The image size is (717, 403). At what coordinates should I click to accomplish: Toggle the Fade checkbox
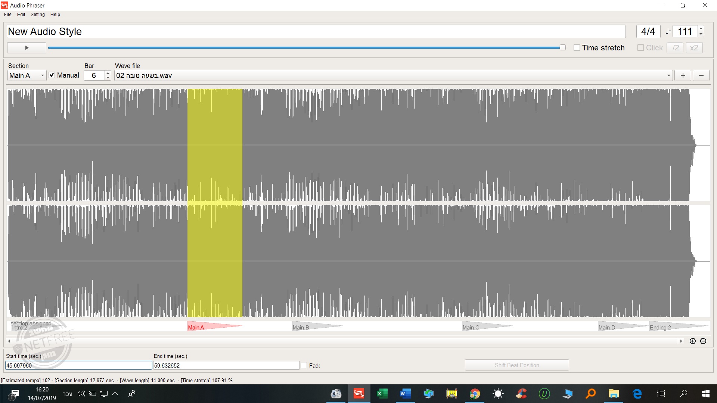pos(304,365)
